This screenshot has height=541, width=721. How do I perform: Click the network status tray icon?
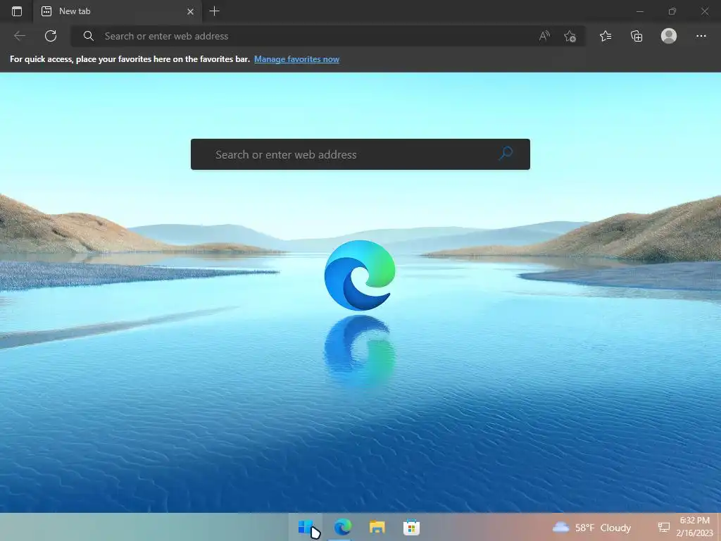point(663,527)
